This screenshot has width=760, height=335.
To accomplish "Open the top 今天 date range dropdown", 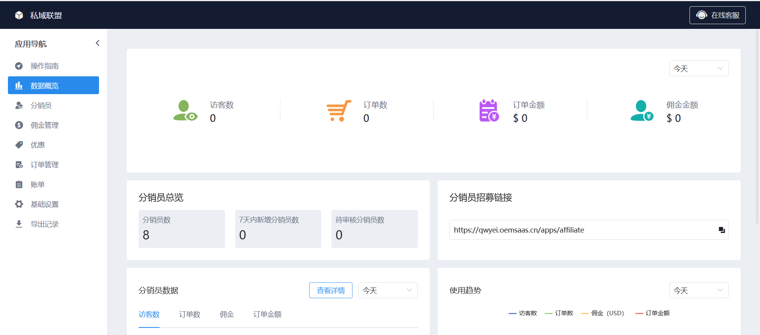I will pyautogui.click(x=699, y=68).
